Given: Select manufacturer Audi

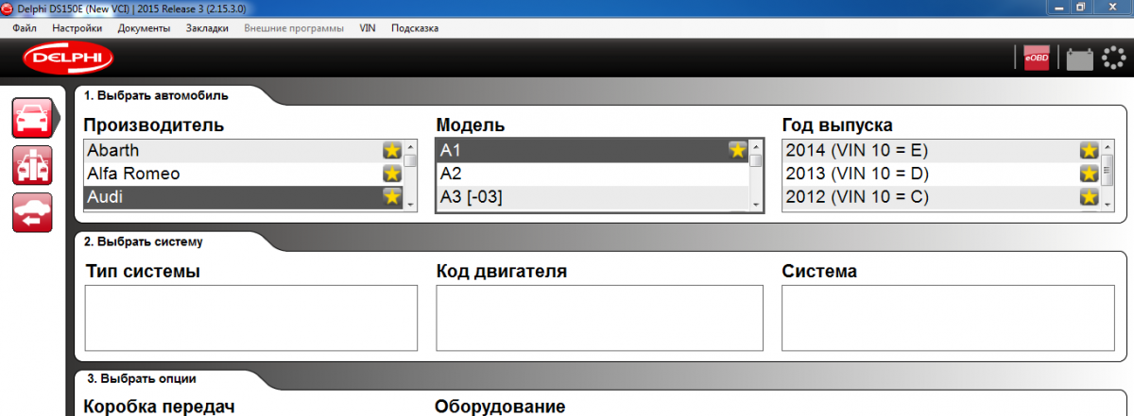Looking at the screenshot, I should (x=244, y=197).
